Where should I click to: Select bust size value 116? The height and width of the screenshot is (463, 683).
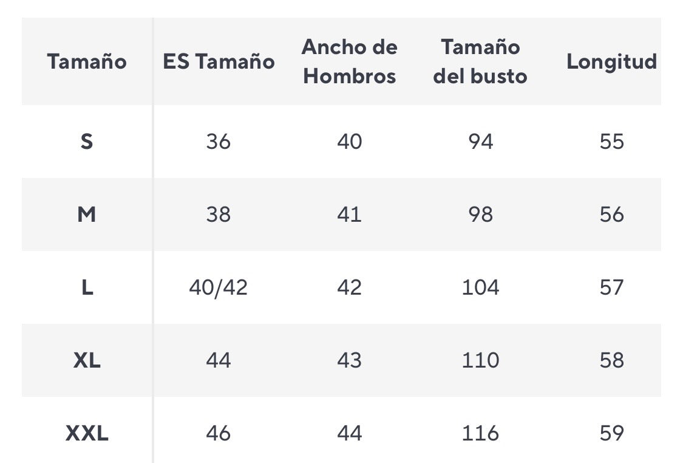click(480, 433)
